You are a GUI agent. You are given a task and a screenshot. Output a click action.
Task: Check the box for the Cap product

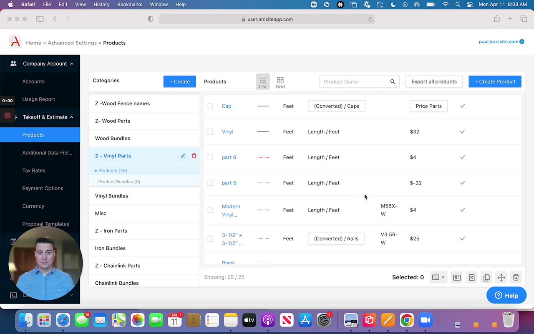pos(210,106)
